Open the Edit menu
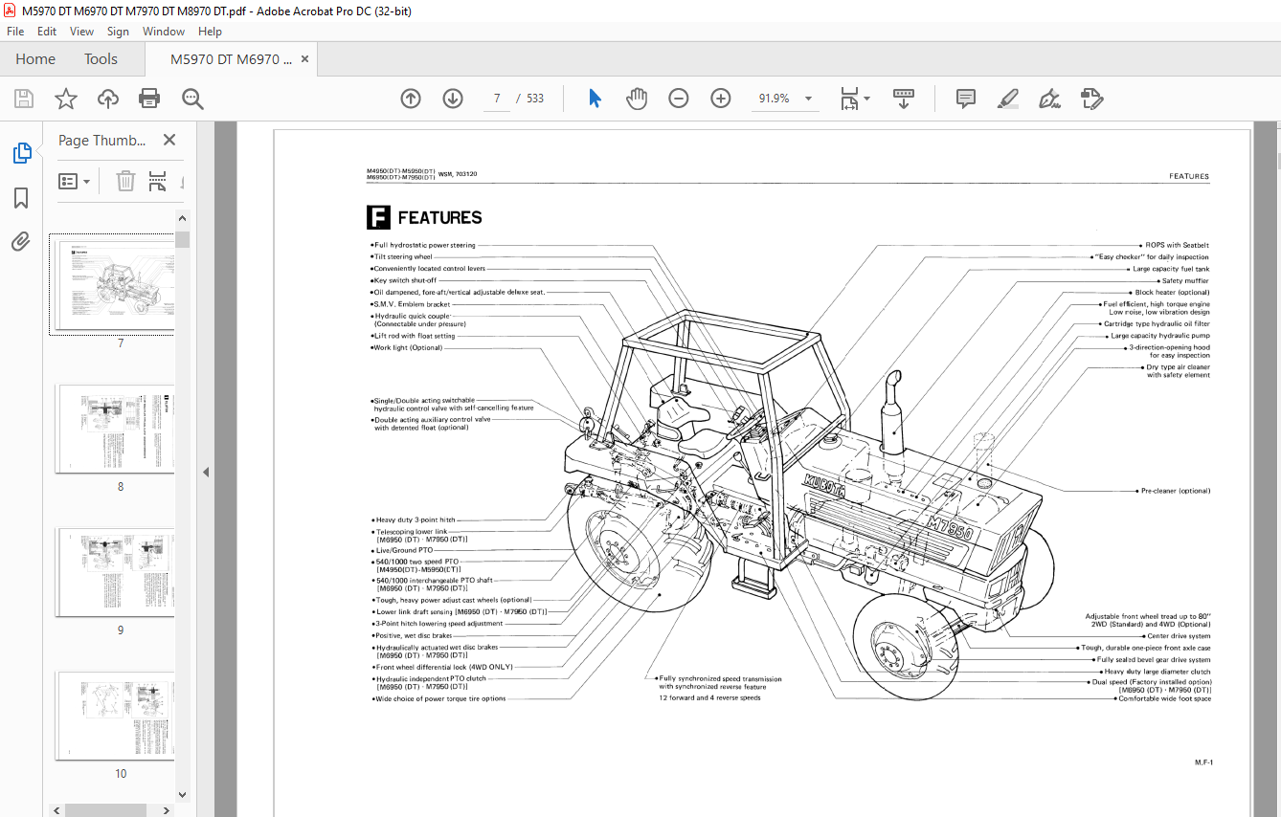 [47, 32]
